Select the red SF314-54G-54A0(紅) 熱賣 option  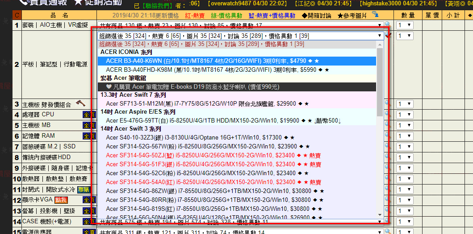tap(237, 182)
